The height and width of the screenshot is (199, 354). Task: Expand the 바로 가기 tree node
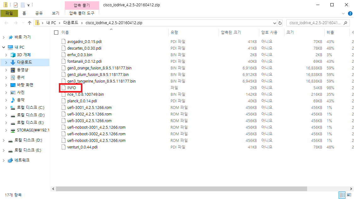click(3, 37)
